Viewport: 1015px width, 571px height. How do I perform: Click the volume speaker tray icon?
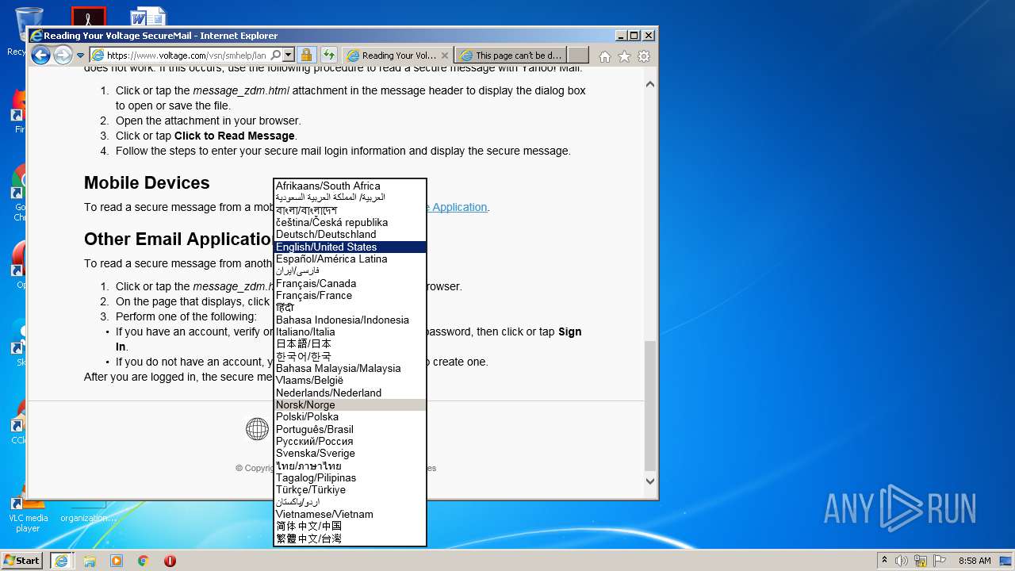click(902, 561)
